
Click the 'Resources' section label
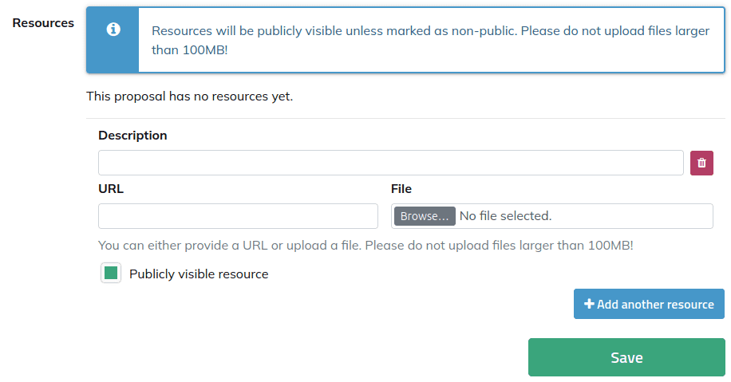(43, 23)
